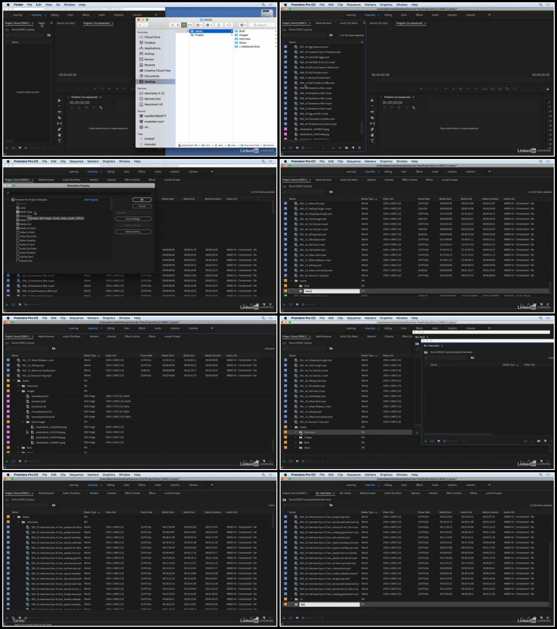Select the AdobeStock_70537528.jpeg clip icon
Image resolution: width=557 pixels, height=629 pixels.
pyautogui.click(x=33, y=432)
